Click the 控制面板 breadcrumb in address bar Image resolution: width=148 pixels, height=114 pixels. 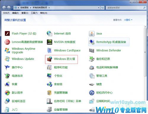click(25, 8)
